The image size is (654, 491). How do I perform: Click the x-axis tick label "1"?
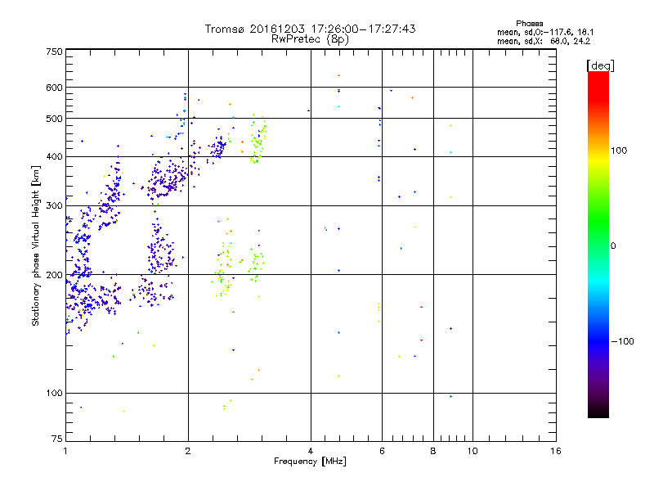65,451
